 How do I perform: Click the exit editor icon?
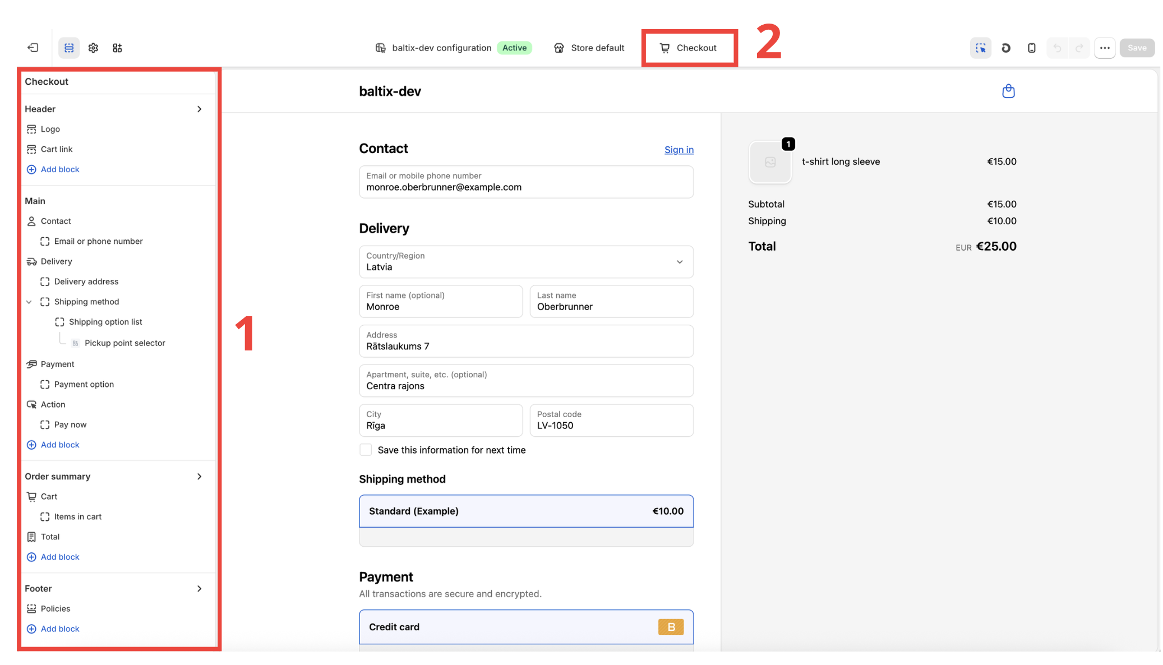pos(33,48)
